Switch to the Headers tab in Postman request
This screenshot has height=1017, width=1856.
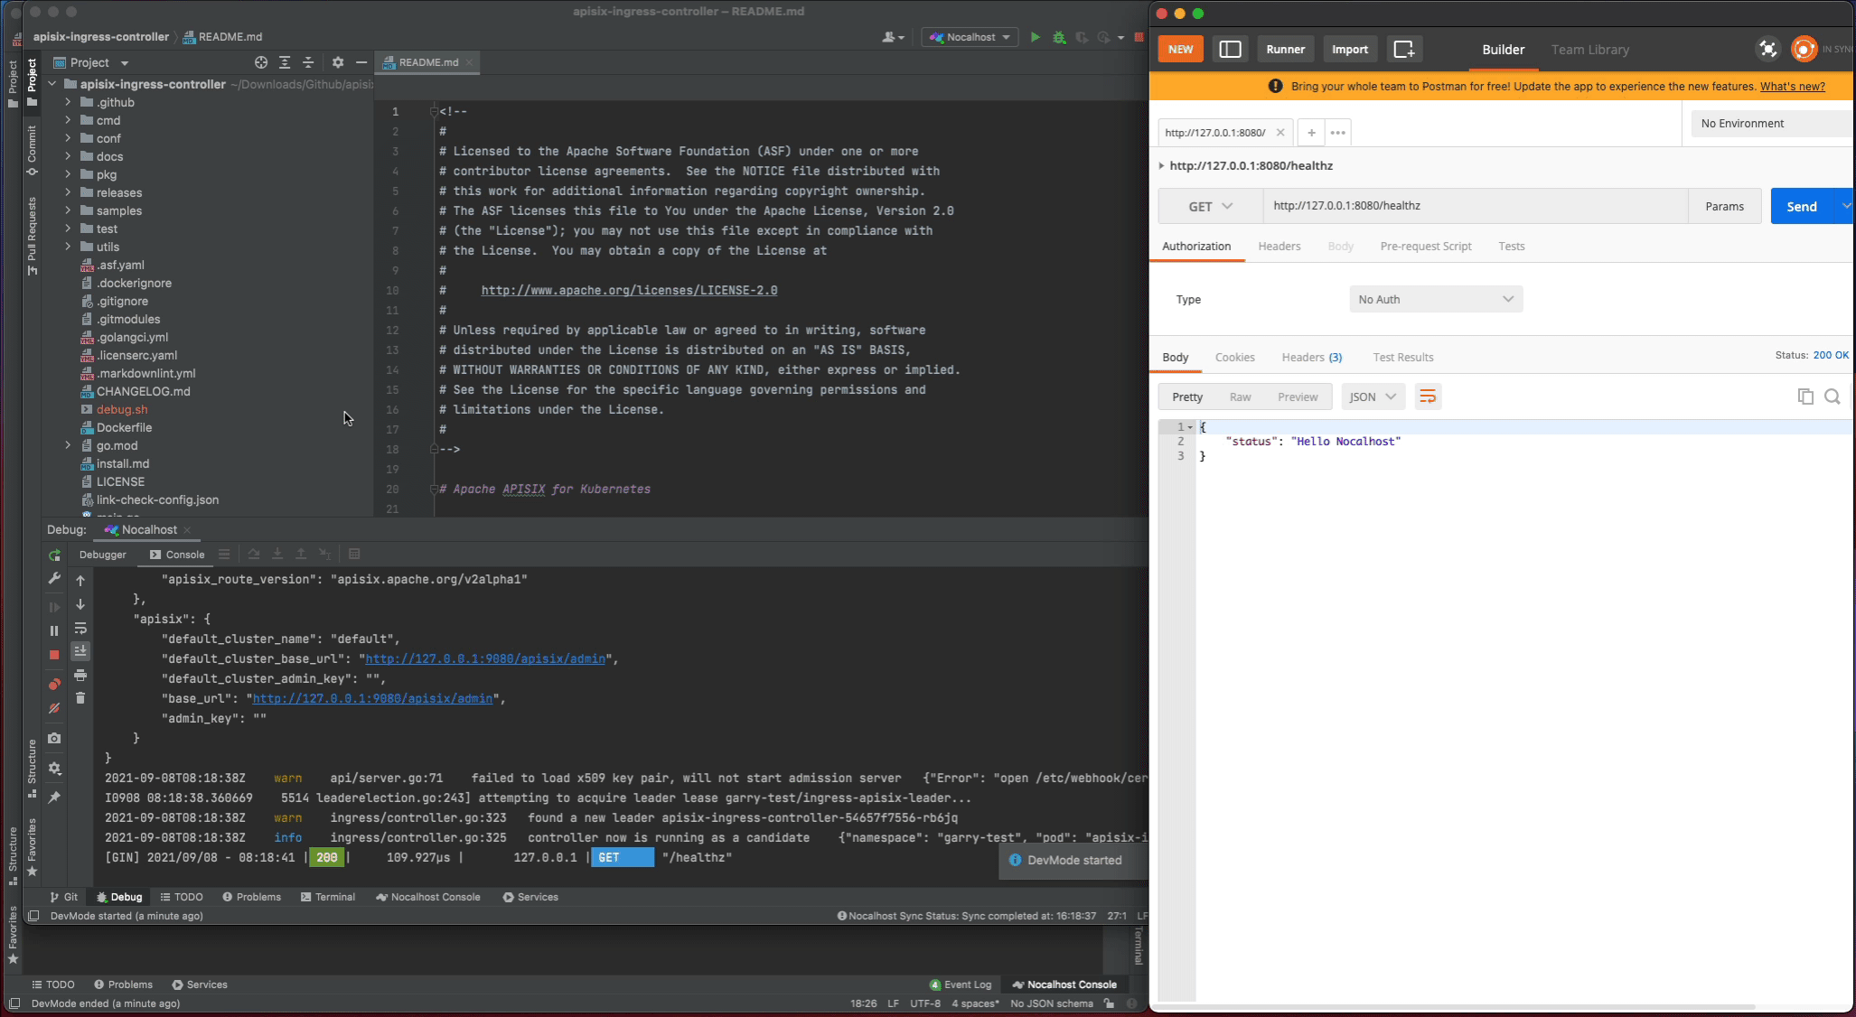(x=1280, y=246)
